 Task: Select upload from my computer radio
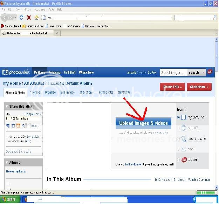click(x=178, y=117)
